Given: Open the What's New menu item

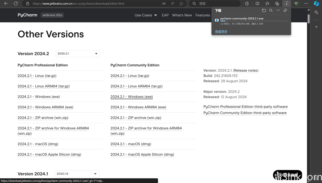Looking at the screenshot, I should (x=182, y=15).
